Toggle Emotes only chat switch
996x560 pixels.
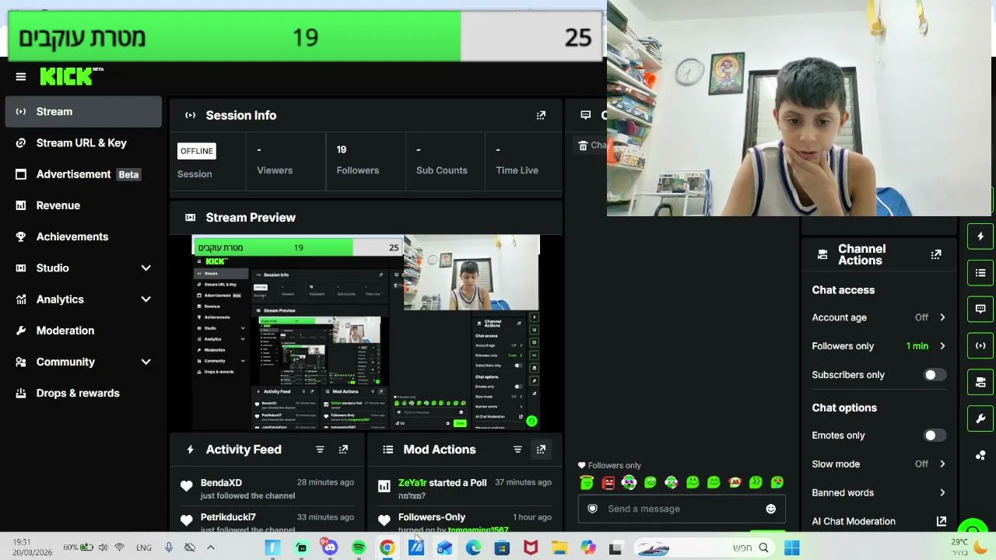click(935, 436)
